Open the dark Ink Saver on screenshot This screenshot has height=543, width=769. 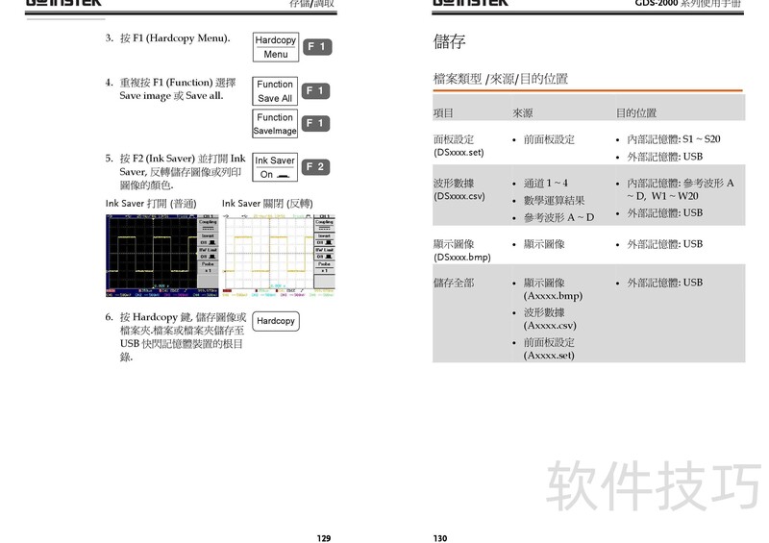pos(161,254)
